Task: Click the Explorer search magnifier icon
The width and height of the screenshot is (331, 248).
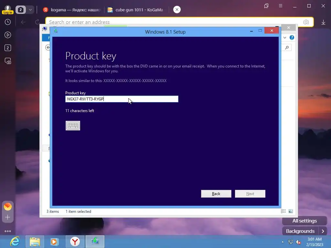Action: point(287,48)
